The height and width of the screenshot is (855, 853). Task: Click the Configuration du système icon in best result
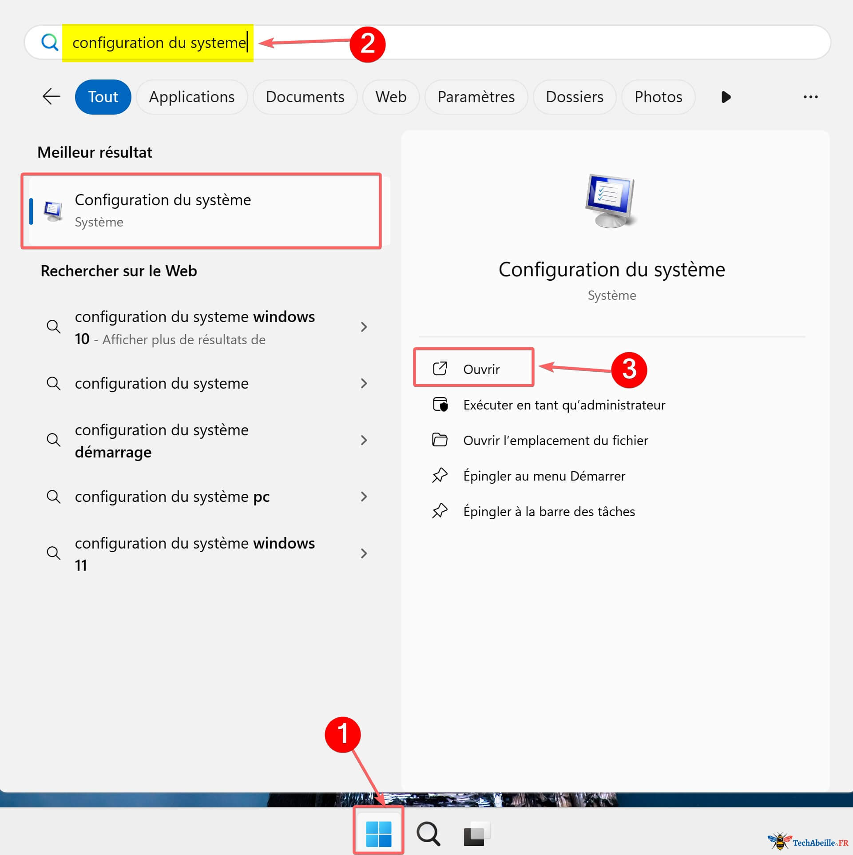53,210
